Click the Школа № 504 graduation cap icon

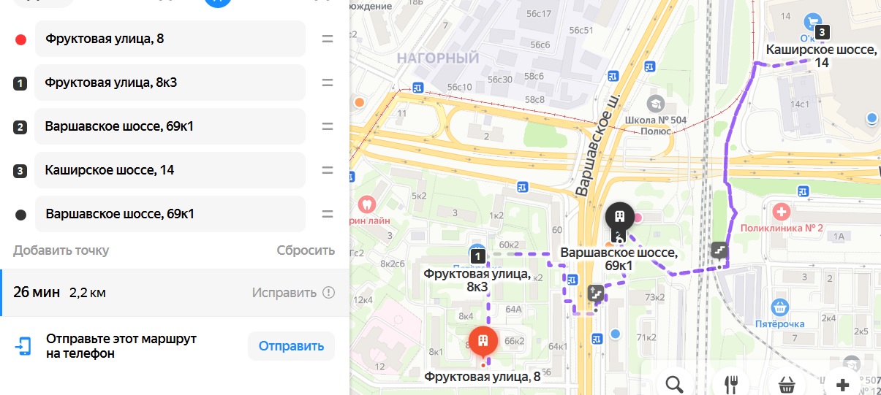655,103
